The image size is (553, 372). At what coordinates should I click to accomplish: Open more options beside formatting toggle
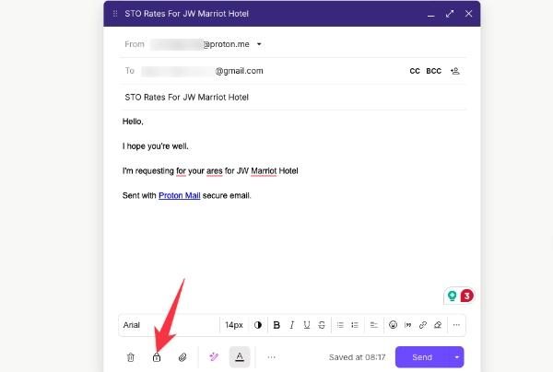(271, 357)
